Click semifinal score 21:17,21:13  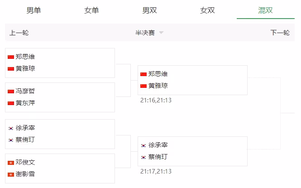click(x=156, y=171)
